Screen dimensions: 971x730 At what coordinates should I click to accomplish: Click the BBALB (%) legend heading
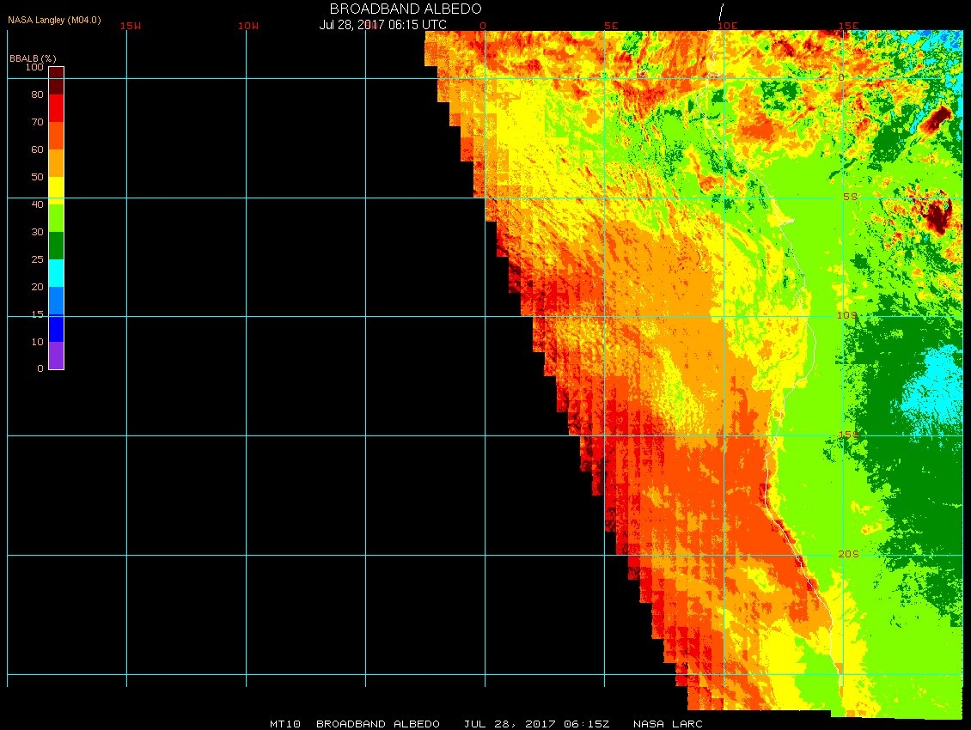pyautogui.click(x=33, y=58)
